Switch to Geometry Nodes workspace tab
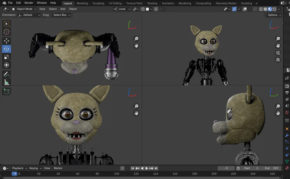Screen dimensions: 290x179 [x=226, y=3]
